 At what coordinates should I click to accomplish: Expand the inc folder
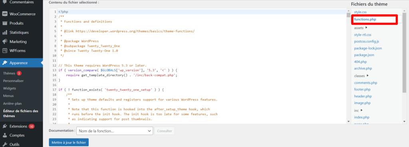pyautogui.click(x=358, y=110)
